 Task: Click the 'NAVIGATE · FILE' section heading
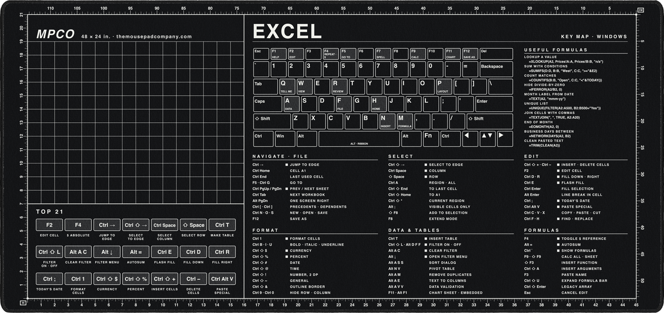[x=280, y=156]
